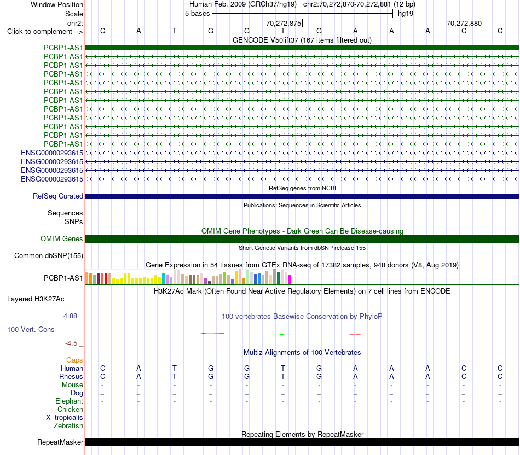Open 'Short Genetic Variants from dbSNP release 155' title

click(302, 248)
